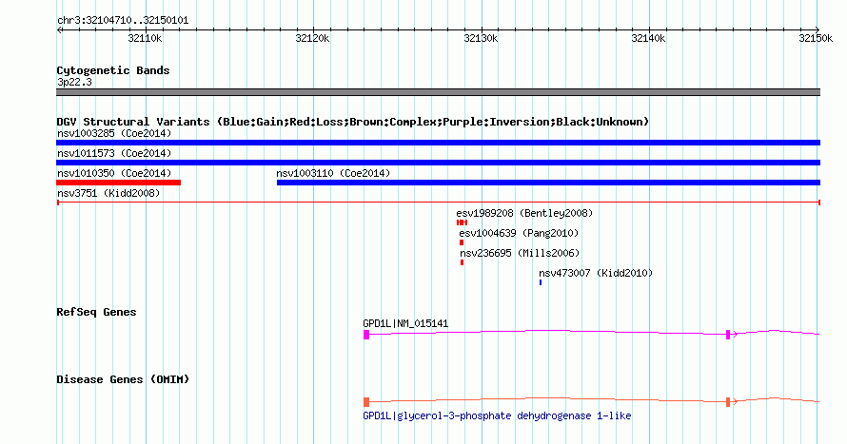Click the orange OMIM GPD1L first exon block
847x444 pixels.
point(366,402)
